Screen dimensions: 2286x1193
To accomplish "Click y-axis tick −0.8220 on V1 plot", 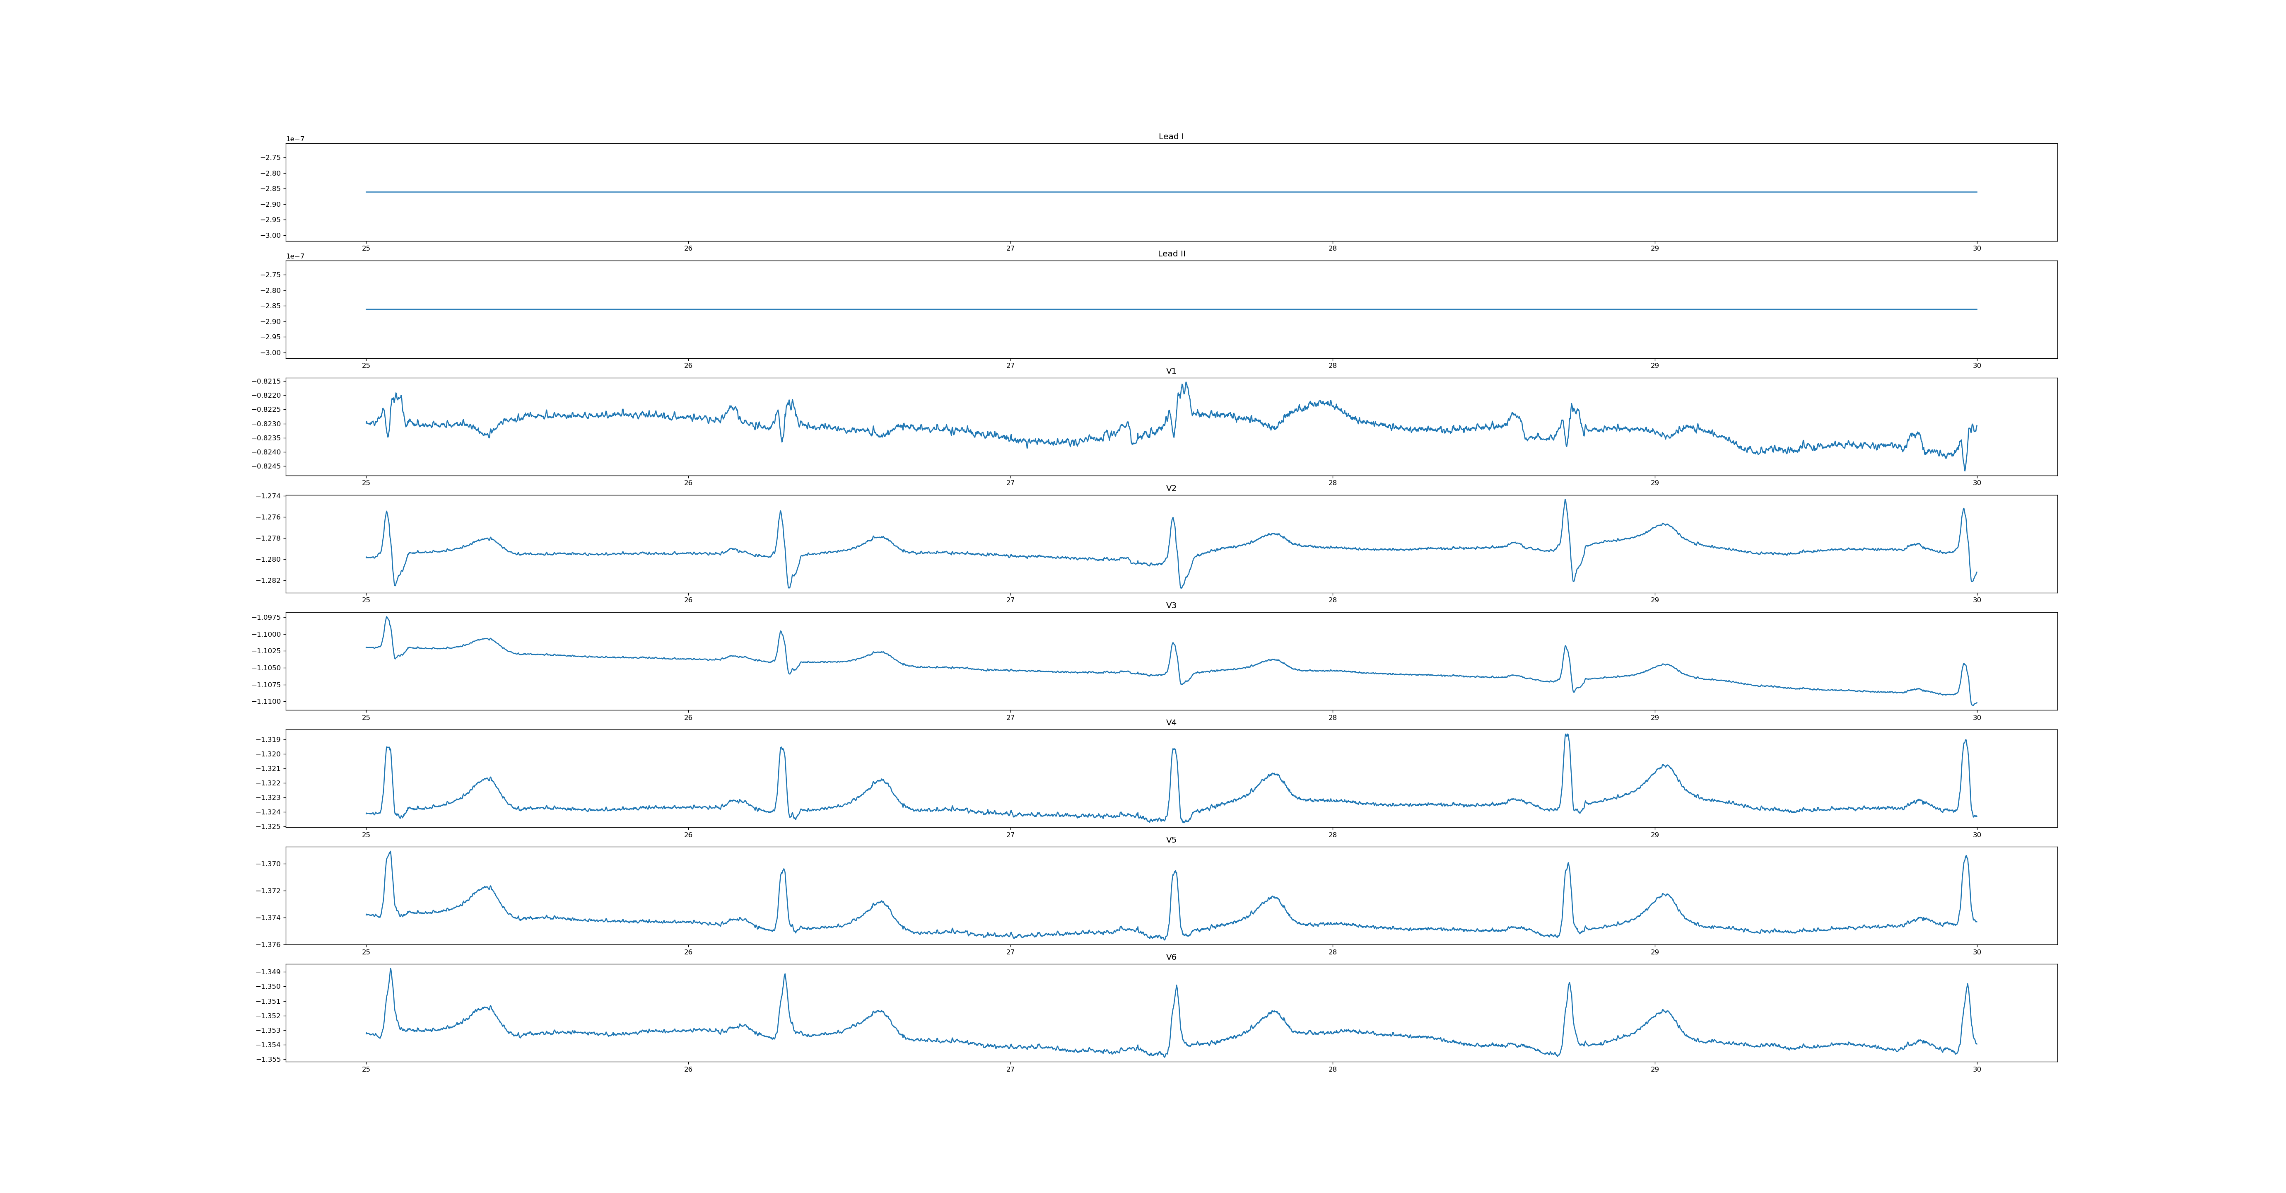I will tap(267, 395).
